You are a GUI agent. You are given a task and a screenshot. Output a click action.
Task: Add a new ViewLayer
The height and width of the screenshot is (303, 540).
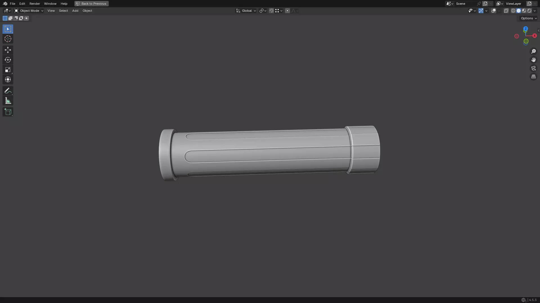[529, 4]
